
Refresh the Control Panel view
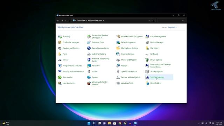pyautogui.click(x=153, y=20)
